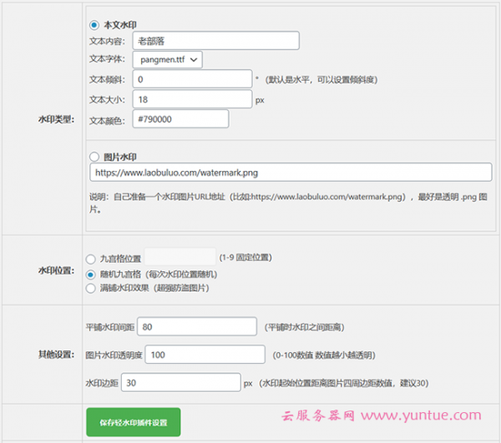Click the 文本内容 field containing 老部落

(x=214, y=40)
